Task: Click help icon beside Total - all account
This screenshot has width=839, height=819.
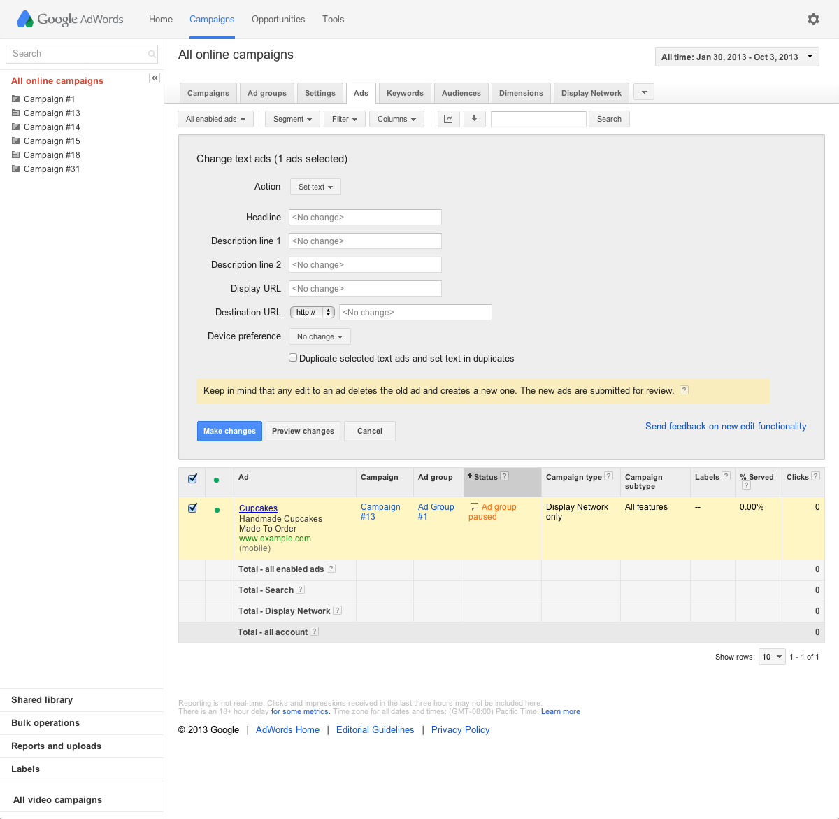Action: coord(315,632)
